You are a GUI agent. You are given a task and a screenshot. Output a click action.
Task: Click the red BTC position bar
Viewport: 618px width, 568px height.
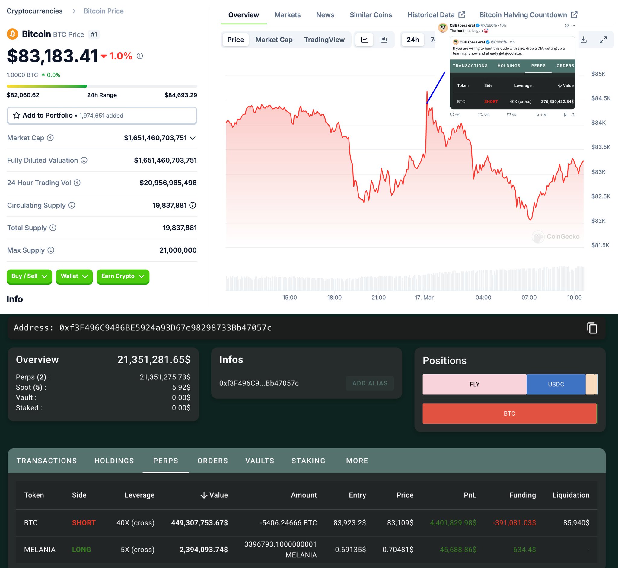click(510, 413)
